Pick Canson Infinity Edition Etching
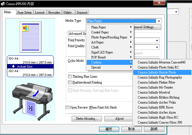 162,97
